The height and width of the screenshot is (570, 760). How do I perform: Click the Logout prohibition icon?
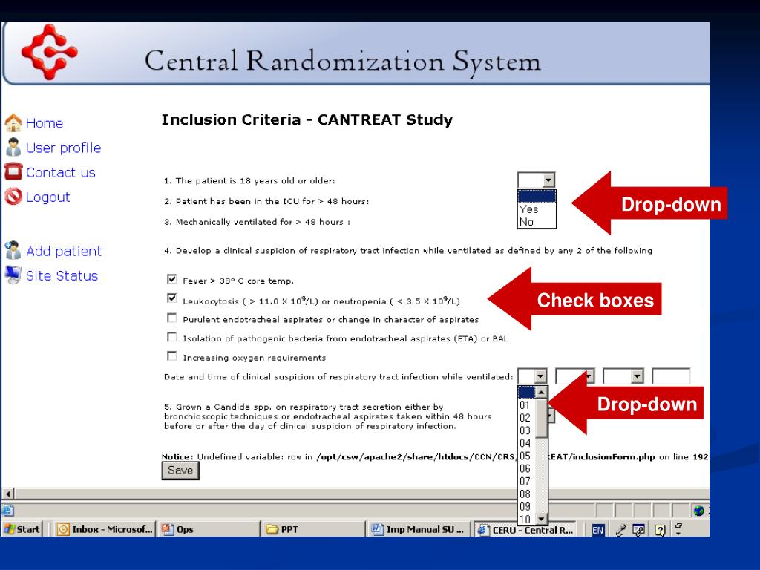[13, 196]
